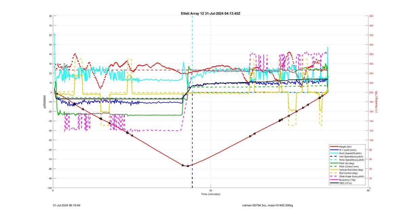Select the "Pitch Up (deg)" legend entry
This screenshot has width=407, height=211.
point(347,163)
